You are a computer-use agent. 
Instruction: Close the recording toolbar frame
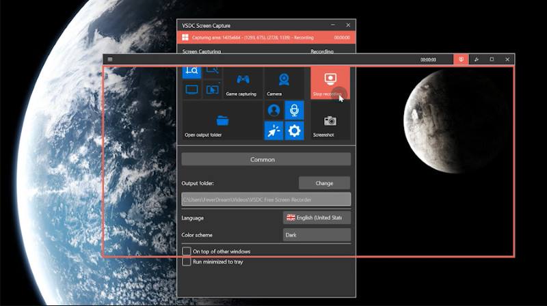[x=507, y=59]
